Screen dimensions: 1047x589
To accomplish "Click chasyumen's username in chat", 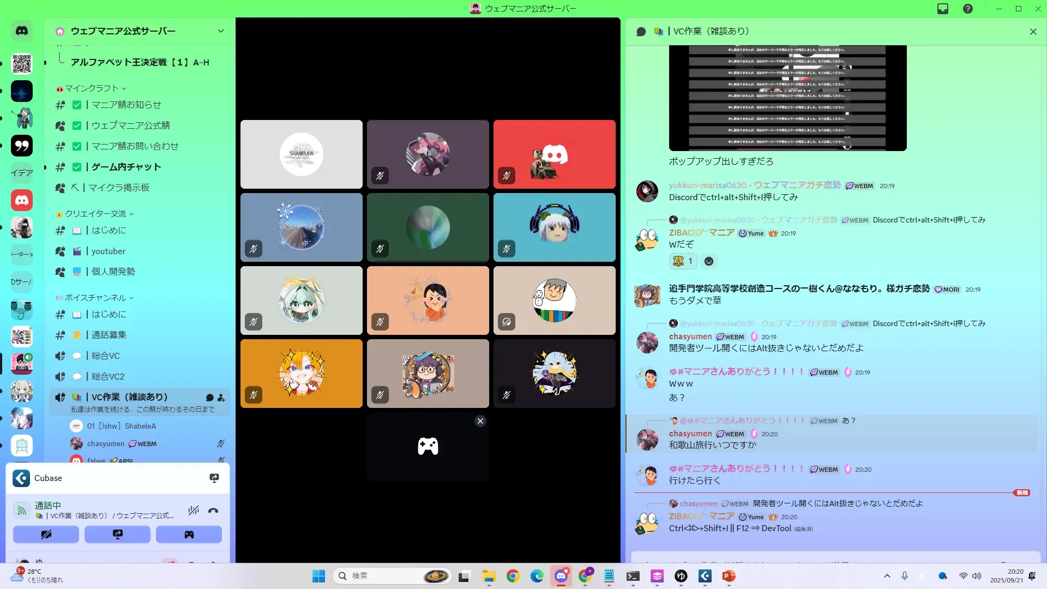I will 690,336.
